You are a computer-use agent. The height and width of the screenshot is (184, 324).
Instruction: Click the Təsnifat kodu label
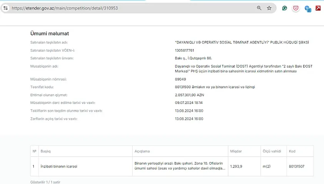(42, 87)
